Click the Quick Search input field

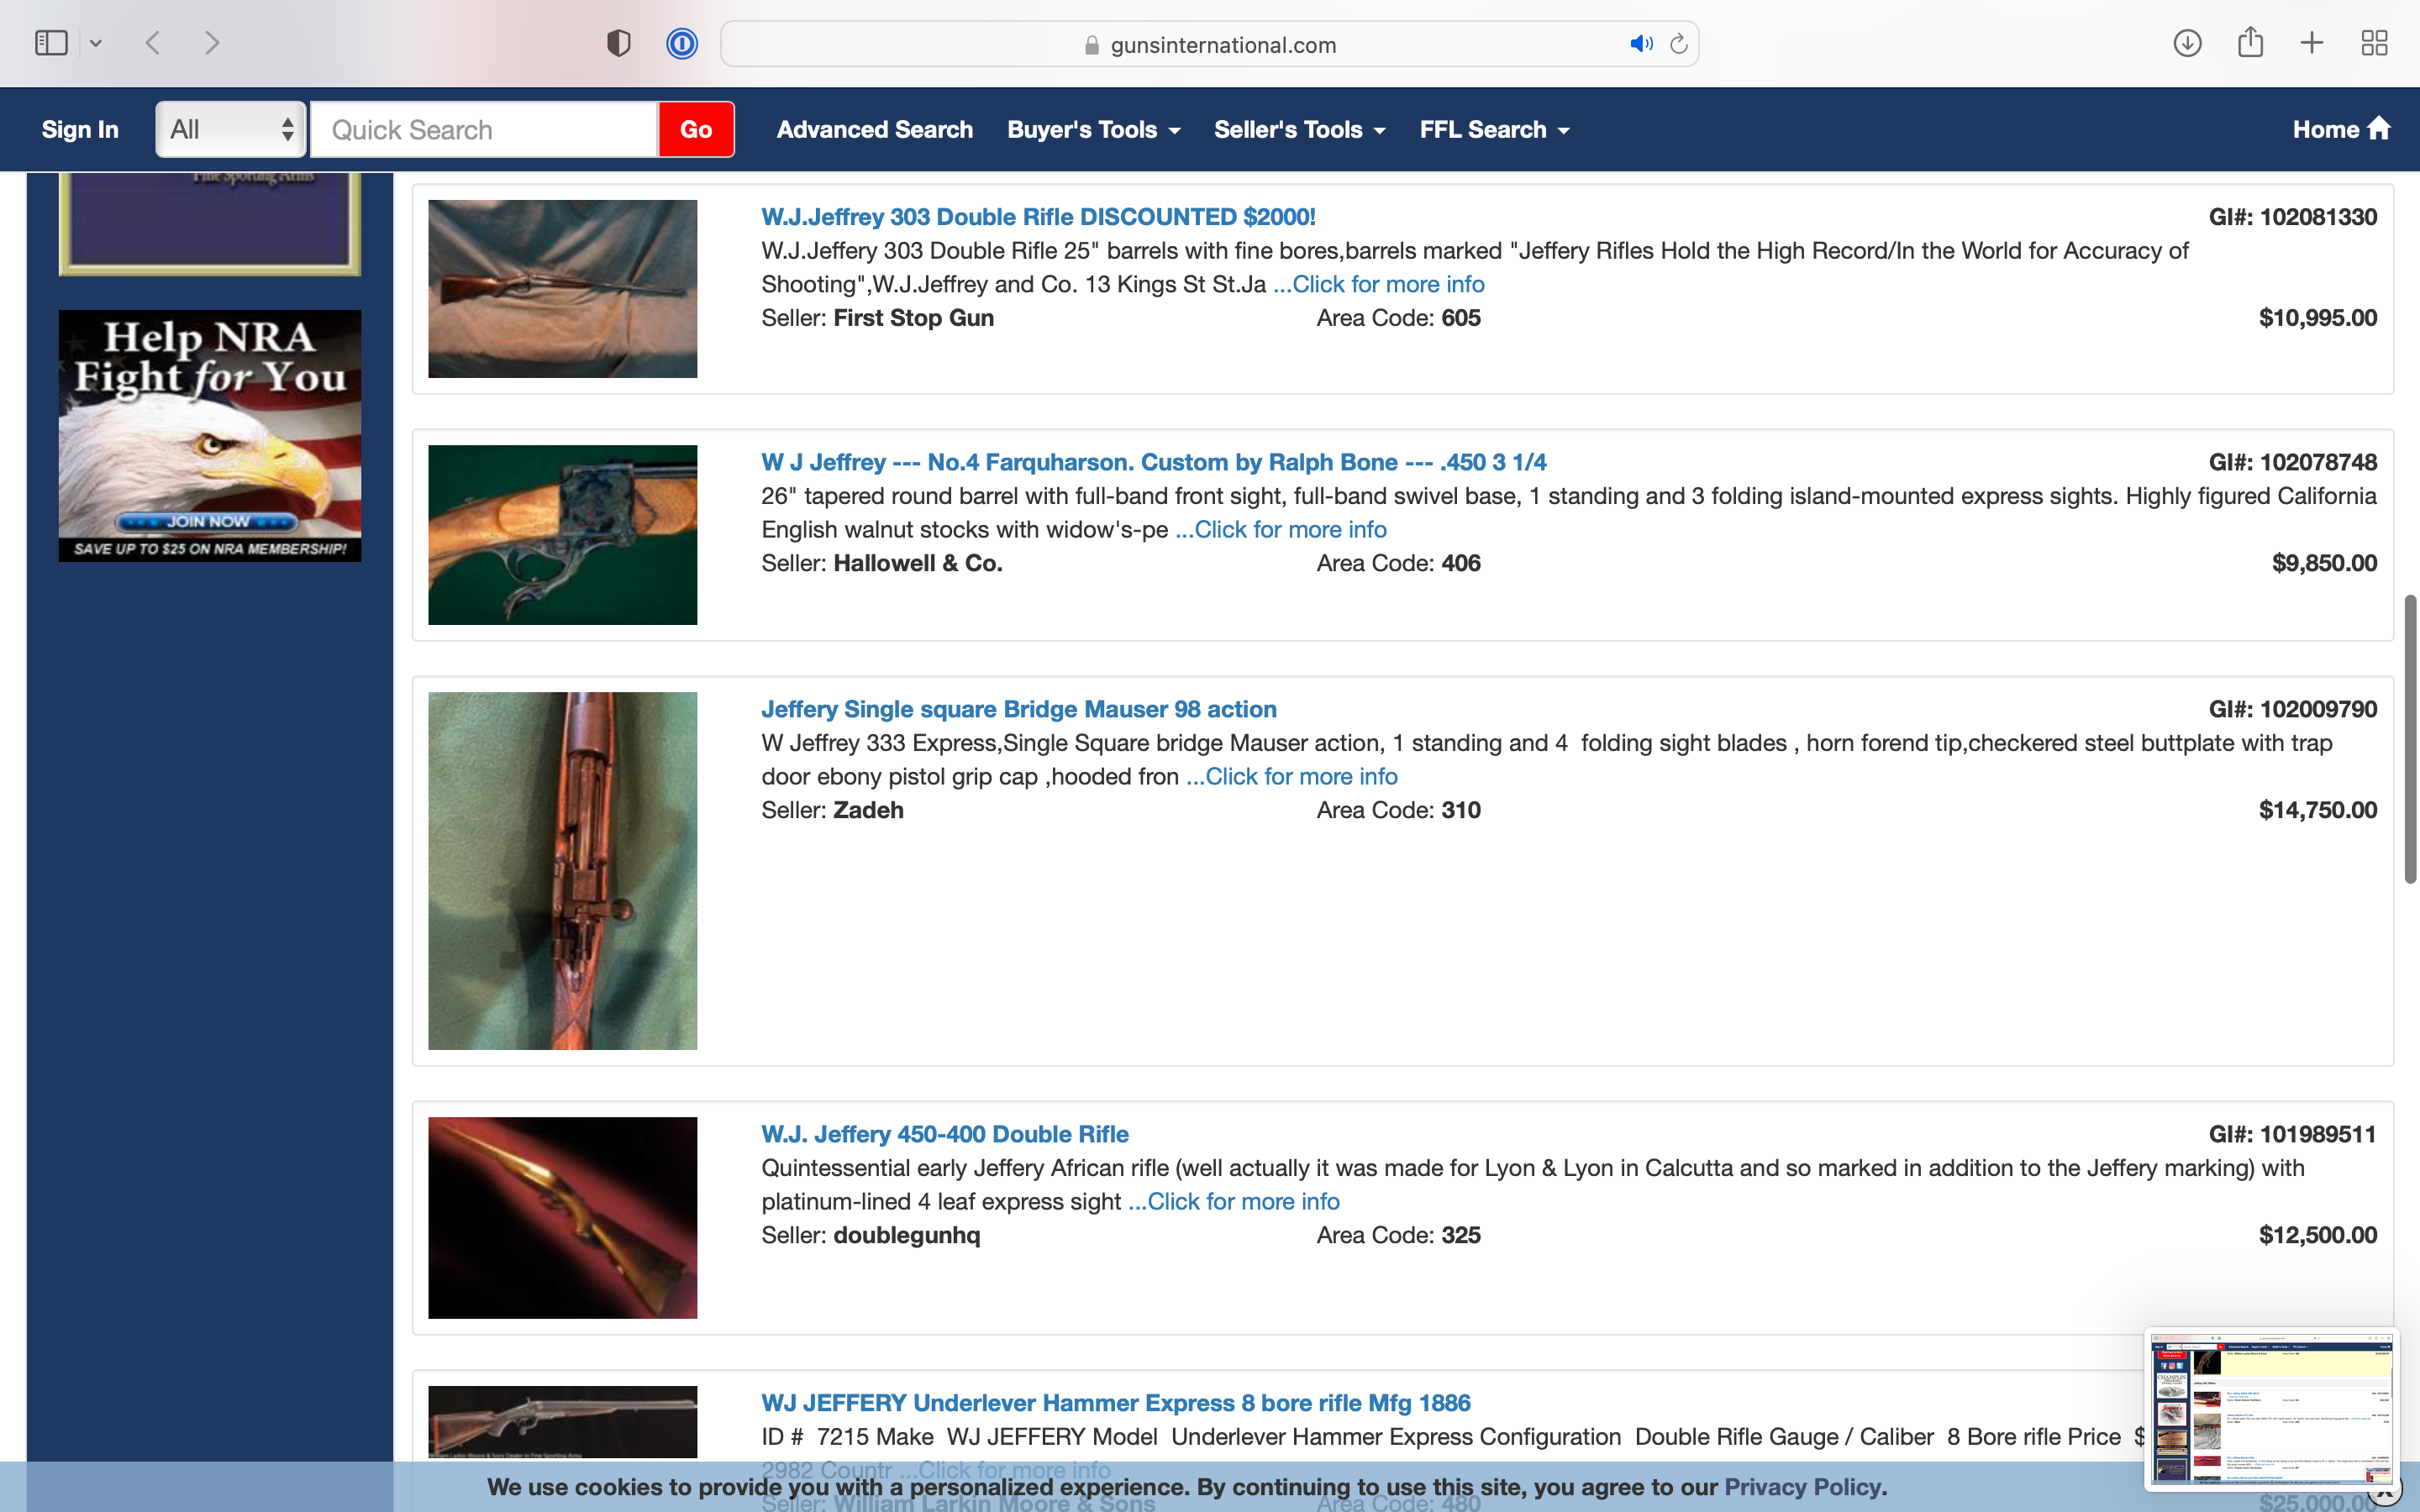484,129
